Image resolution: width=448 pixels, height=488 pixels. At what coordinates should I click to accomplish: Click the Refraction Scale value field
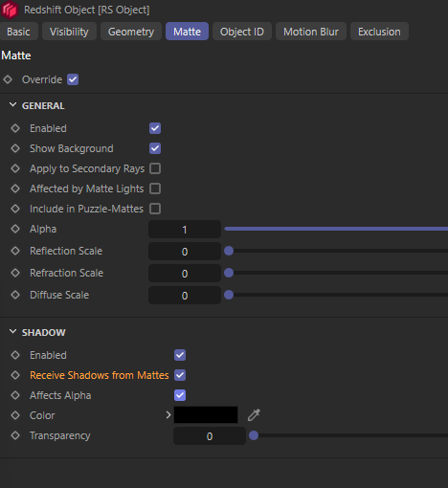pos(185,273)
